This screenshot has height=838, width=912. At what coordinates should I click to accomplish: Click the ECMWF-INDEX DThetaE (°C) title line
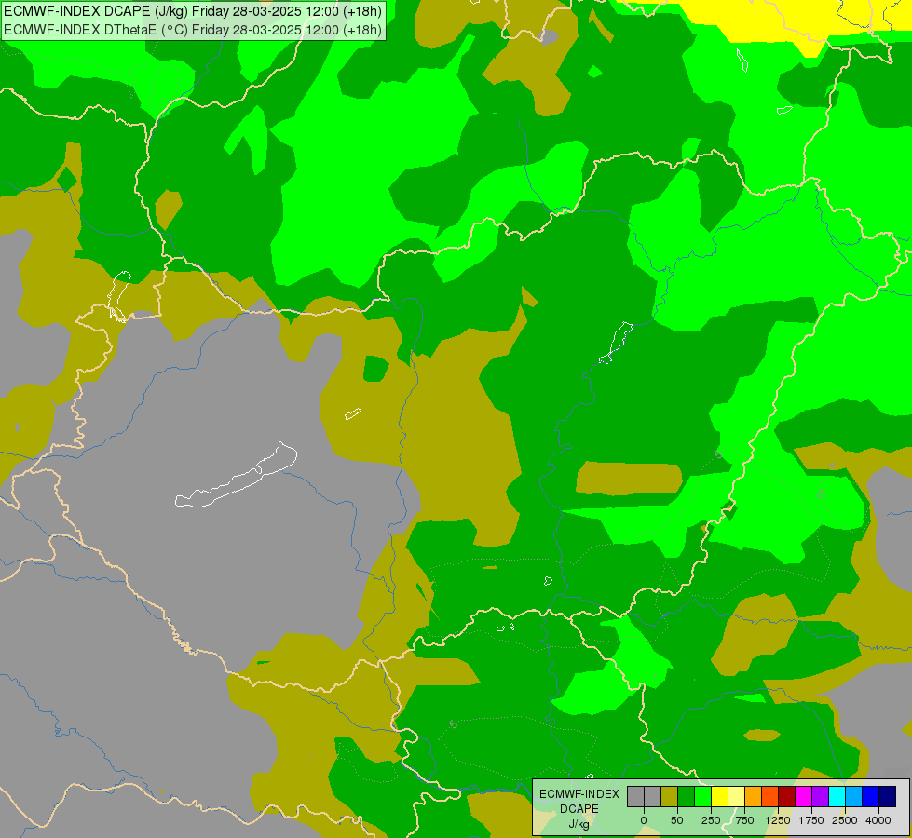[x=193, y=29]
